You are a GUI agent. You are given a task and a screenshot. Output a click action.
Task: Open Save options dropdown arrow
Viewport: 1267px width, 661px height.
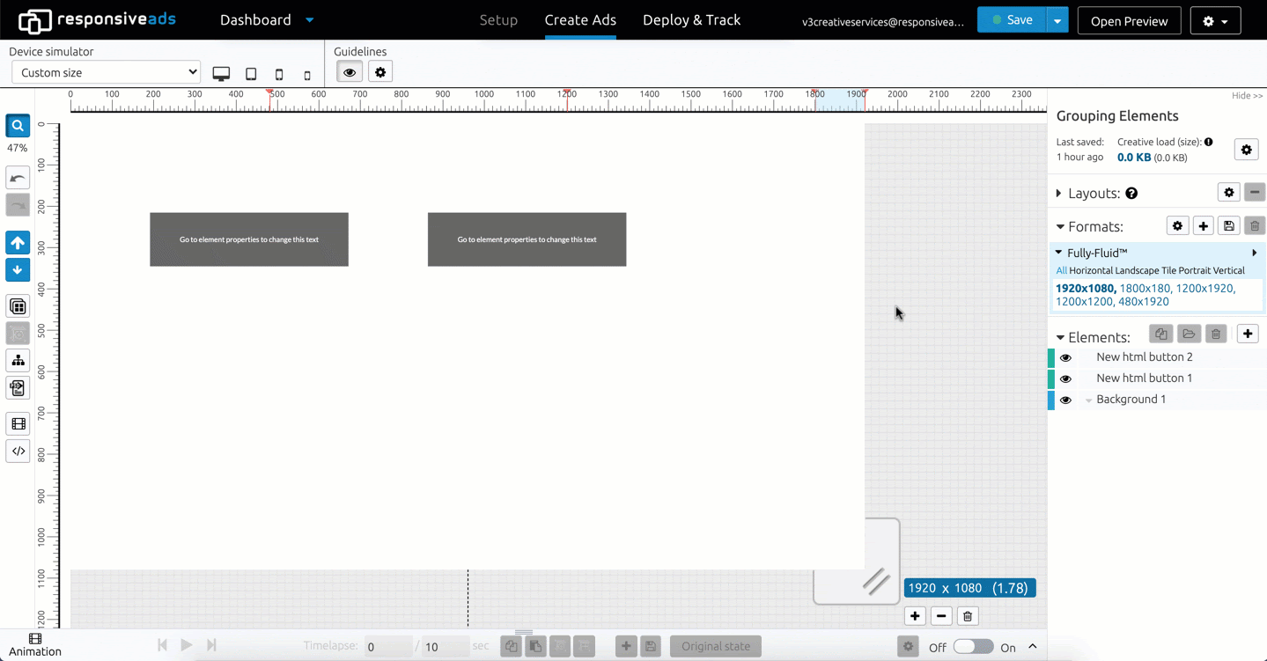1057,20
